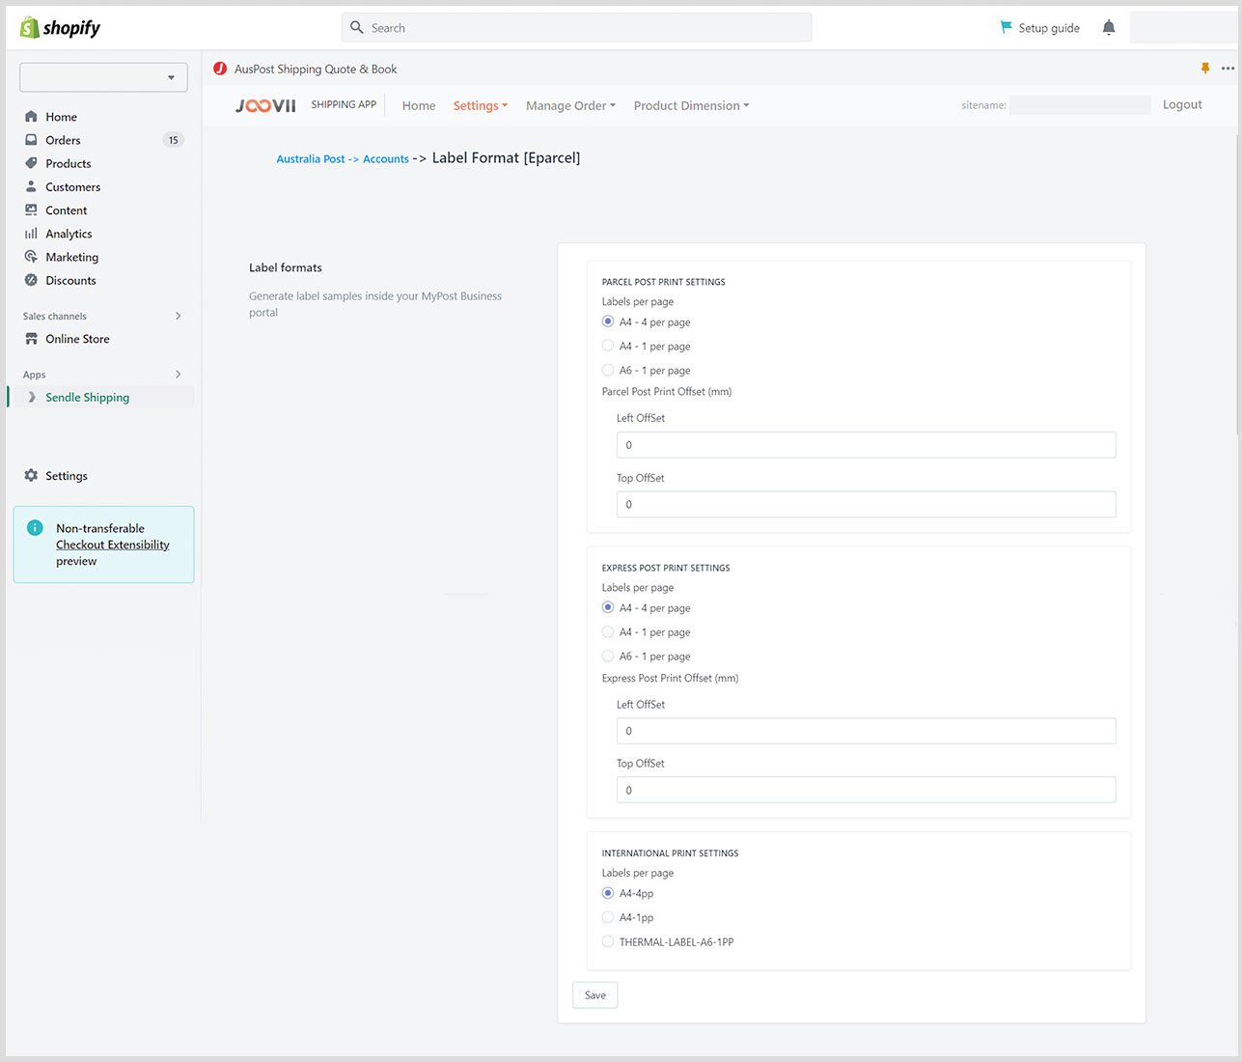Go to Home in the Joovii navbar
This screenshot has width=1242, height=1062.
[x=419, y=106]
